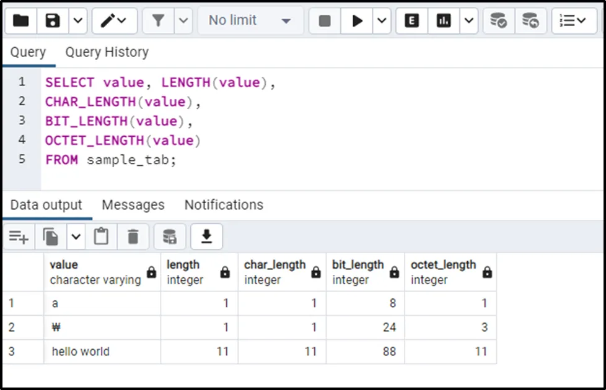
Task: Click the Add row icon in results toolbar
Action: coord(19,236)
